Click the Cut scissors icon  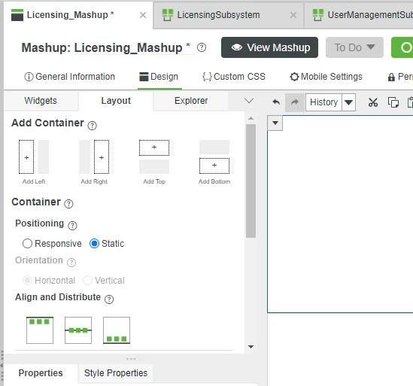[373, 102]
